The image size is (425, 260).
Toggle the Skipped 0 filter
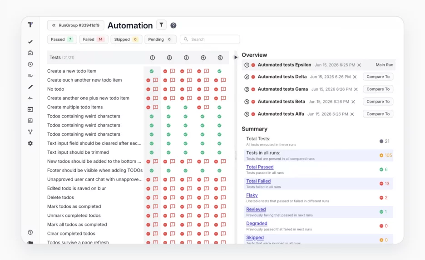[x=126, y=39]
